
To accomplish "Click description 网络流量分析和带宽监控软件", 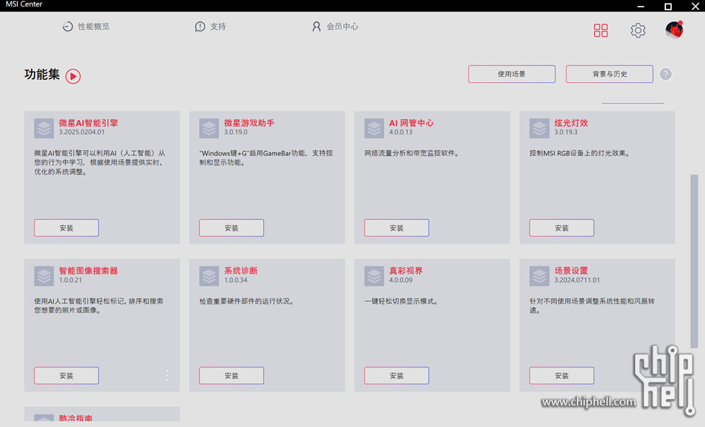I will [411, 153].
